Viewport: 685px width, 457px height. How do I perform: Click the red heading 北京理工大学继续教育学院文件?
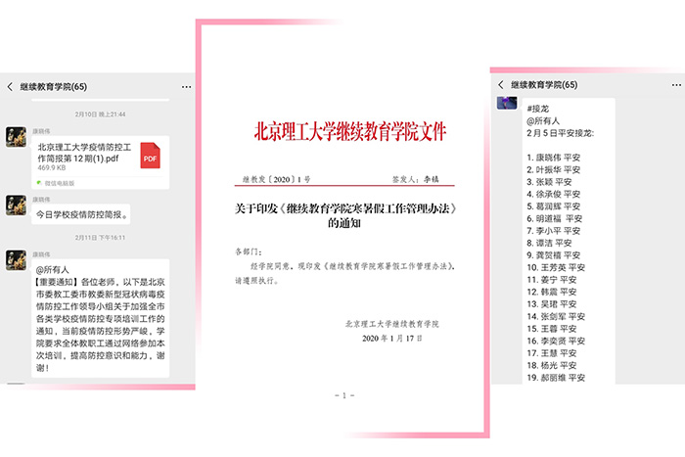click(x=350, y=131)
